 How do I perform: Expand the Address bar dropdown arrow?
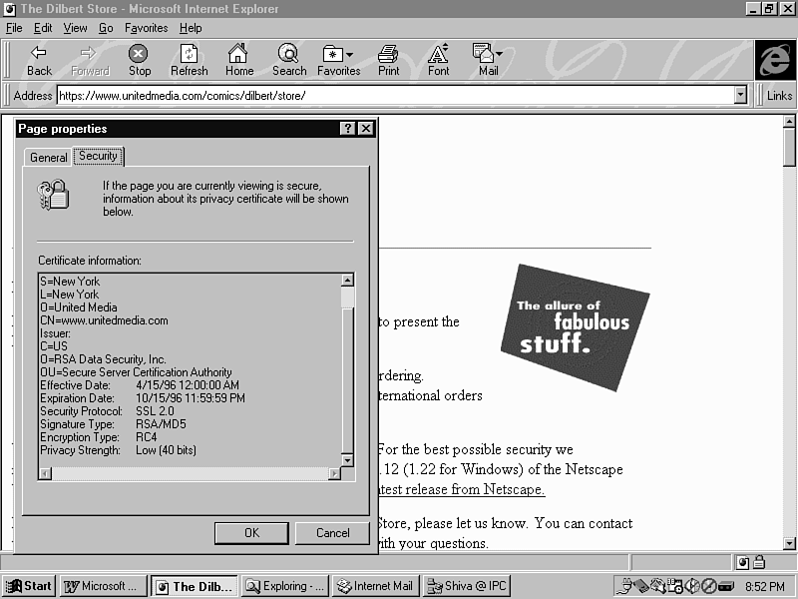coord(740,96)
